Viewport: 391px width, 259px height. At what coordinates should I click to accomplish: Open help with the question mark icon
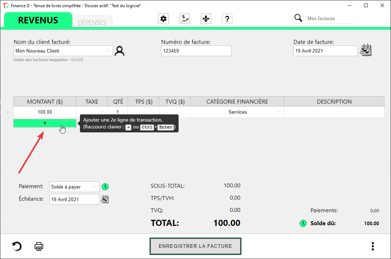pyautogui.click(x=227, y=19)
